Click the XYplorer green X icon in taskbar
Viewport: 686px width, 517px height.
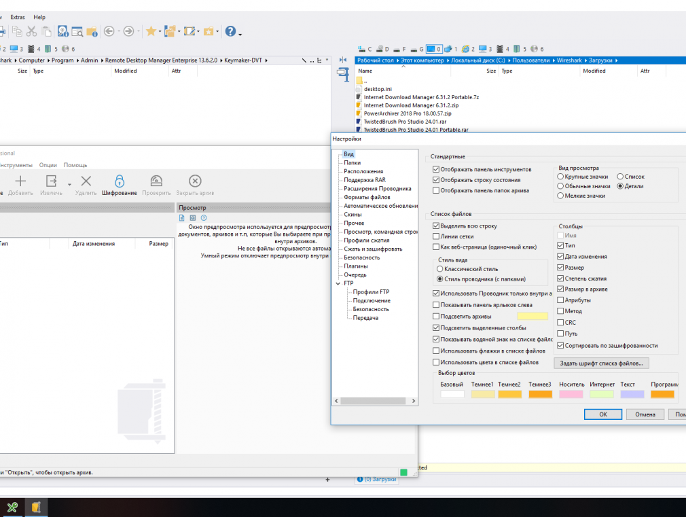[12, 507]
